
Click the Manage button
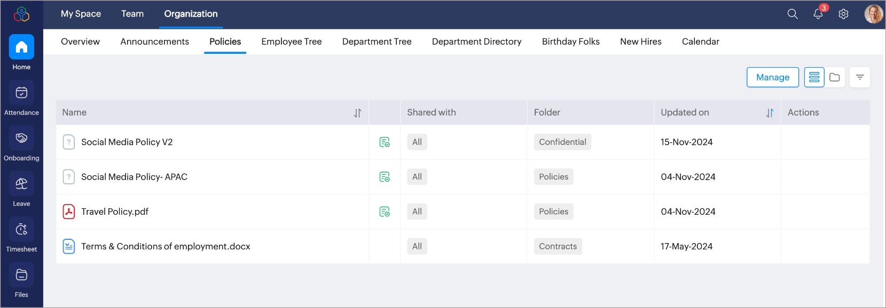point(772,77)
